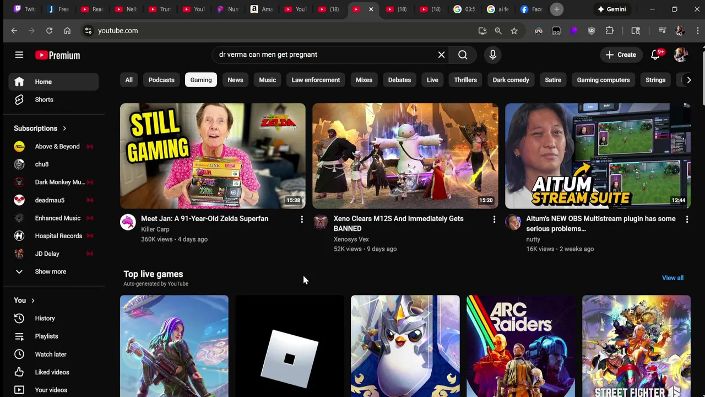Select the Mixes filter chip
The height and width of the screenshot is (397, 705).
tap(364, 80)
